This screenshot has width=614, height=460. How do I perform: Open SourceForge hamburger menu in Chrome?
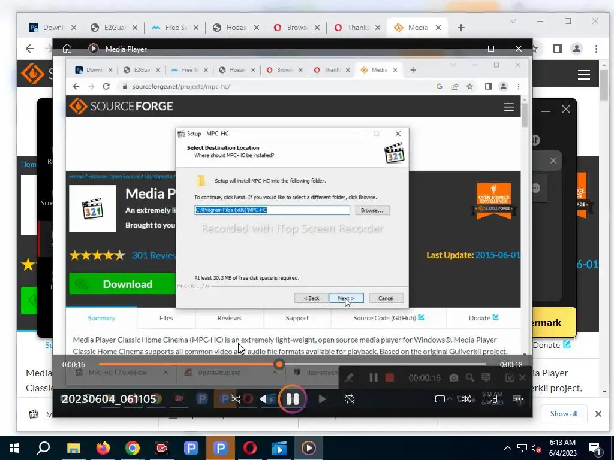click(584, 75)
